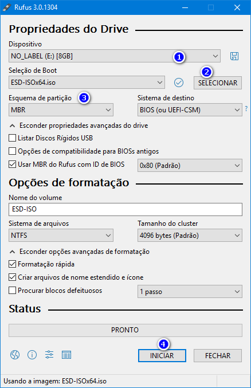251x388 pixels.
Task: Open Sistema de arquivos NTFS dropdown
Action: (61, 235)
